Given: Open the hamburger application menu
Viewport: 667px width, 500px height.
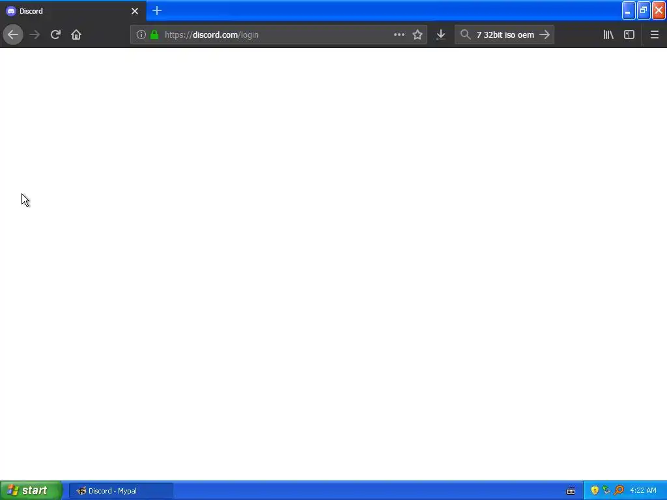Looking at the screenshot, I should pos(654,35).
